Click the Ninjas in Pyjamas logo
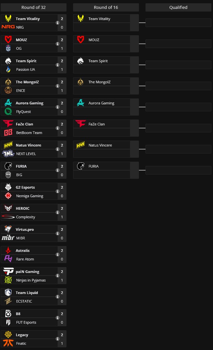Image resolution: width=213 pixels, height=350 pixels. click(8, 280)
